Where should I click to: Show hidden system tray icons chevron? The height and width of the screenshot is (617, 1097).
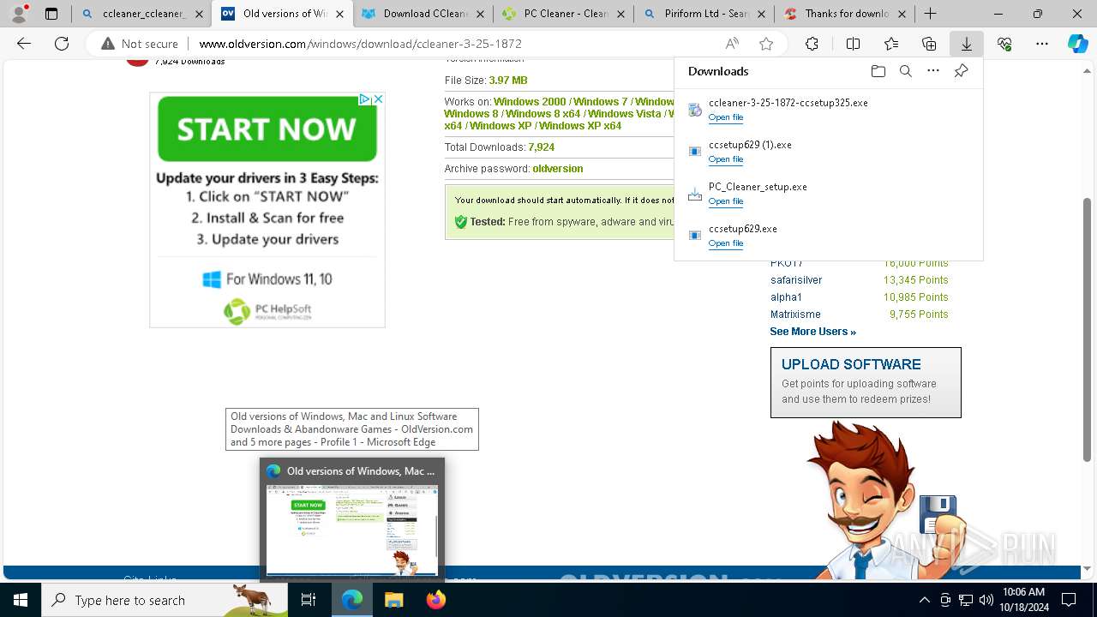(x=924, y=600)
